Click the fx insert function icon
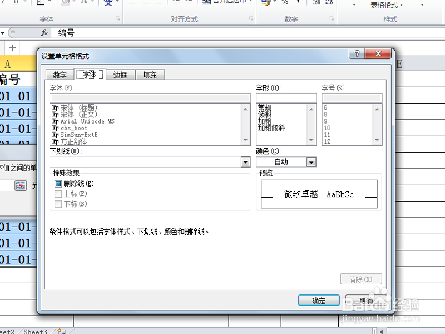The image size is (445, 334). tap(44, 33)
